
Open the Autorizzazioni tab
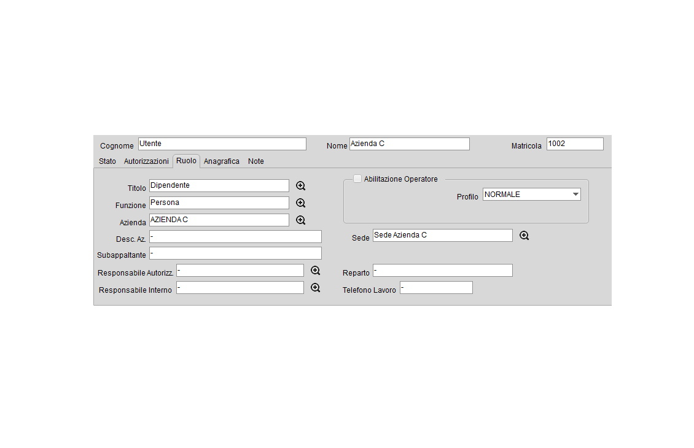146,161
